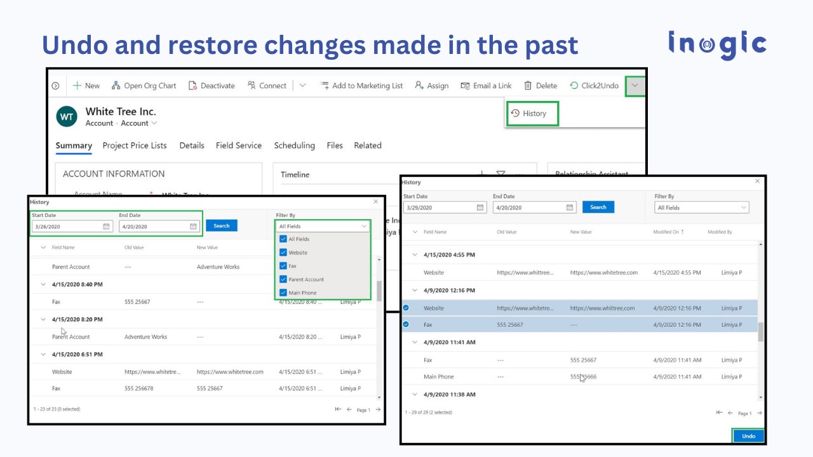The image size is (813, 457).
Task: Click the Undo button
Action: pyautogui.click(x=749, y=436)
